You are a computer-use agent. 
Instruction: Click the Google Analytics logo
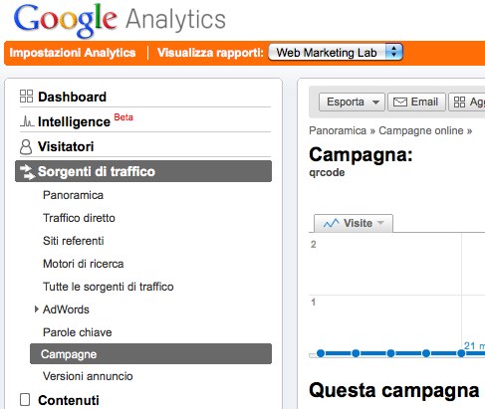click(120, 20)
